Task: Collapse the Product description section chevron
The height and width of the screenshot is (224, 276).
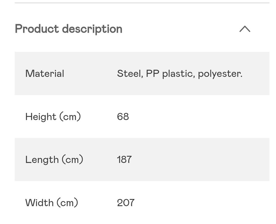Action: click(x=245, y=29)
